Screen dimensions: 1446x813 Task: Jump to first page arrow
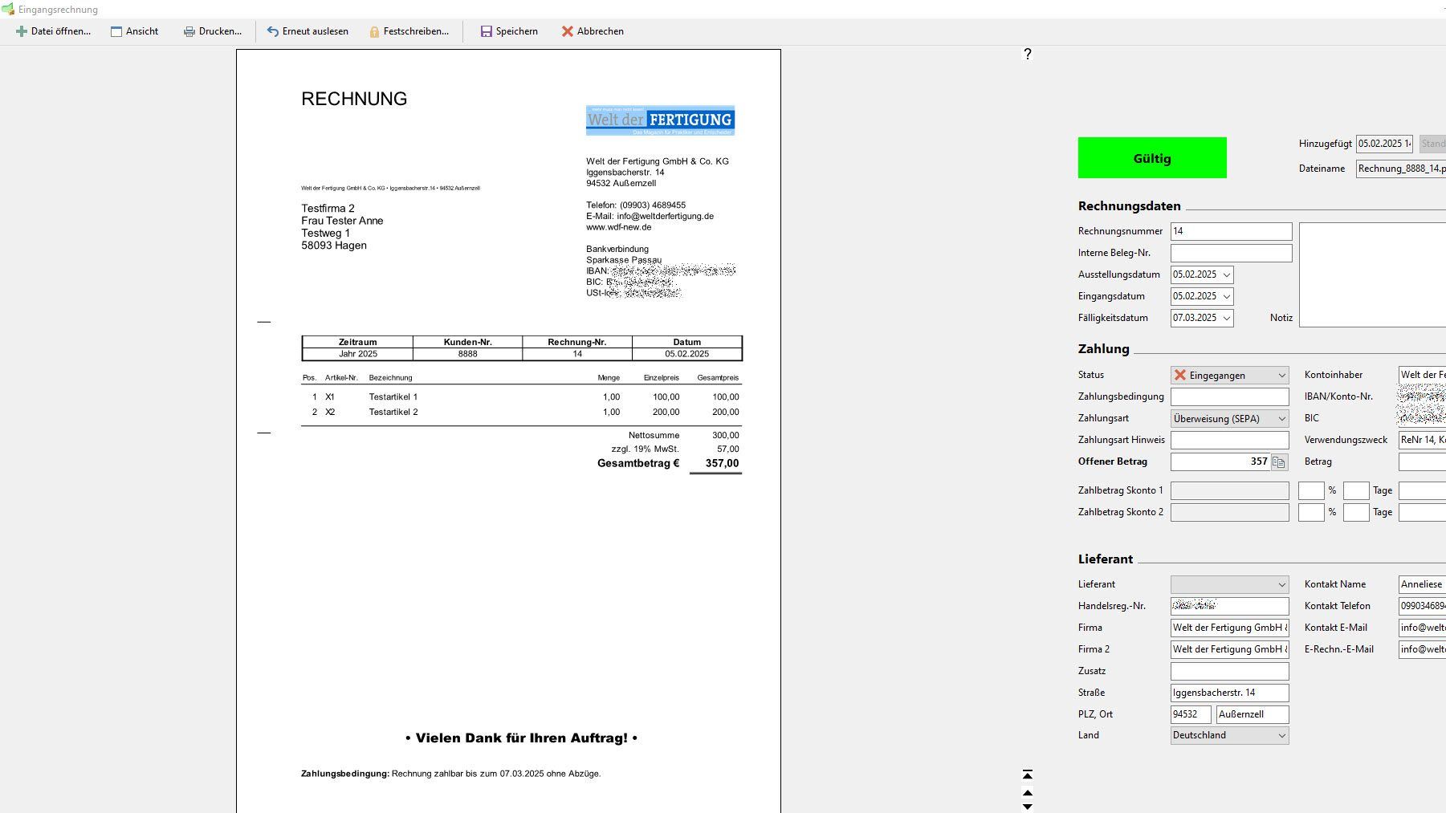point(1027,774)
